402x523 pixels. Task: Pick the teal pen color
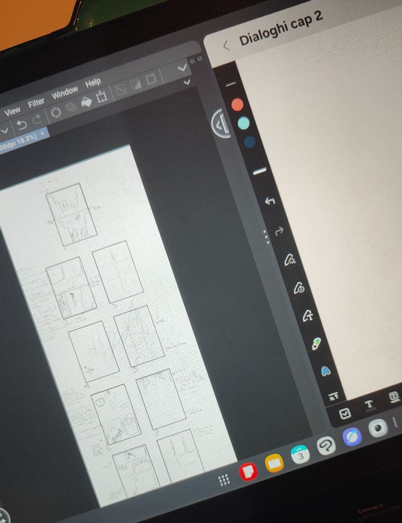click(244, 123)
